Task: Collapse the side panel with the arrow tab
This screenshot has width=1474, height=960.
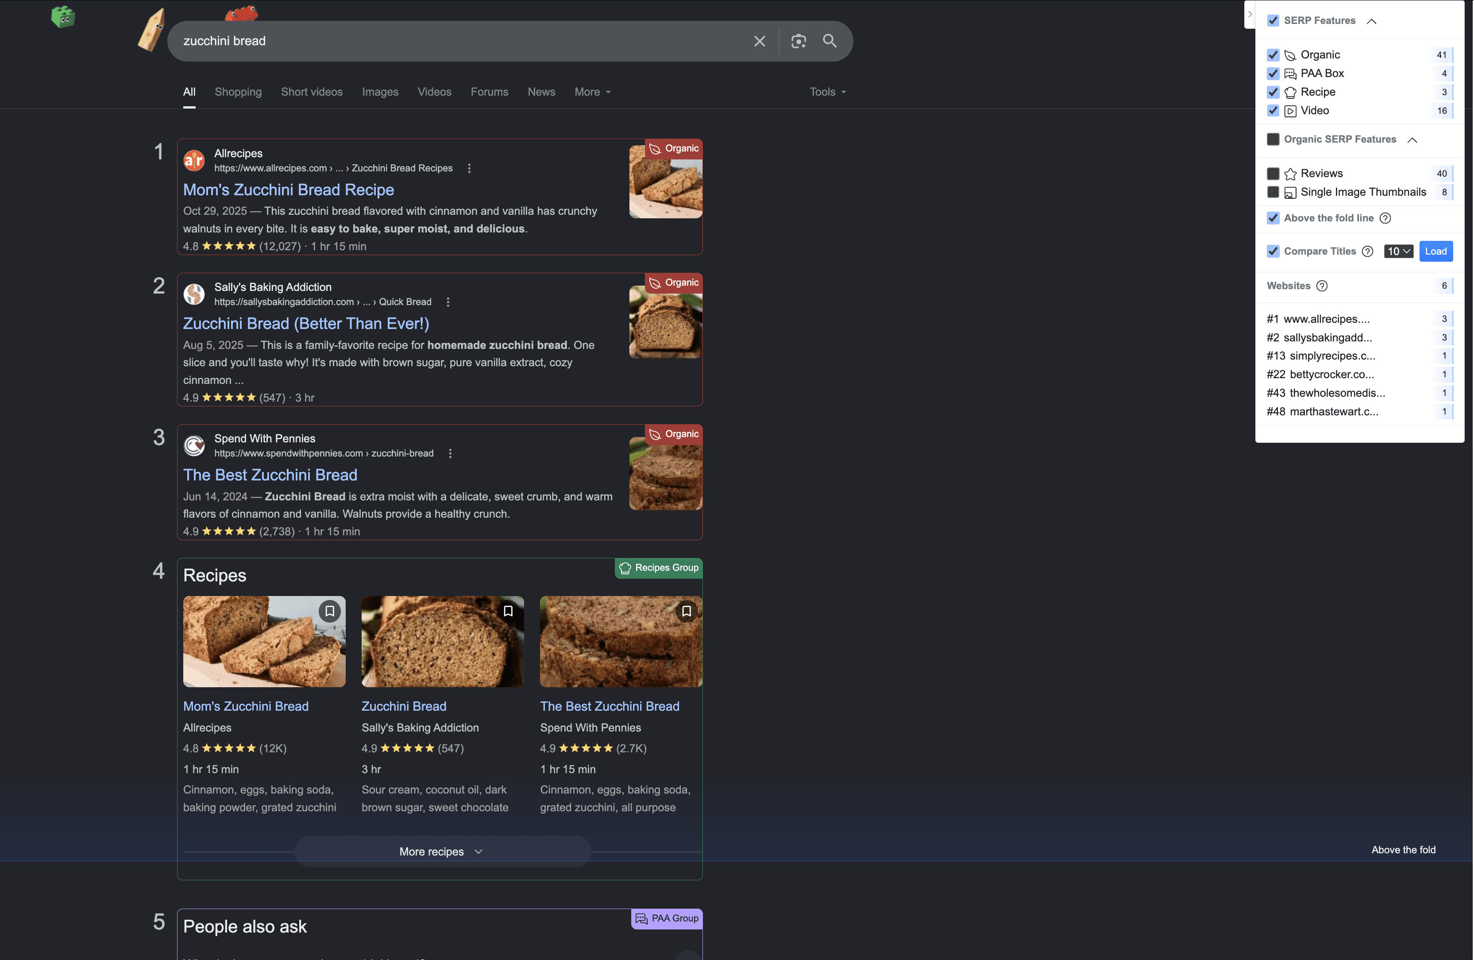Action: (1250, 14)
